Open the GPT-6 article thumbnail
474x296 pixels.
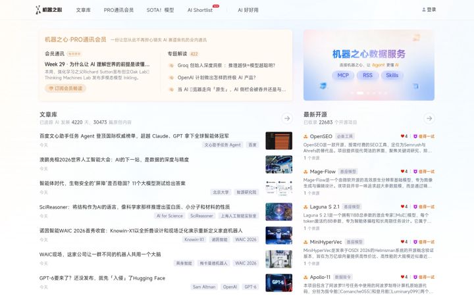(278, 283)
